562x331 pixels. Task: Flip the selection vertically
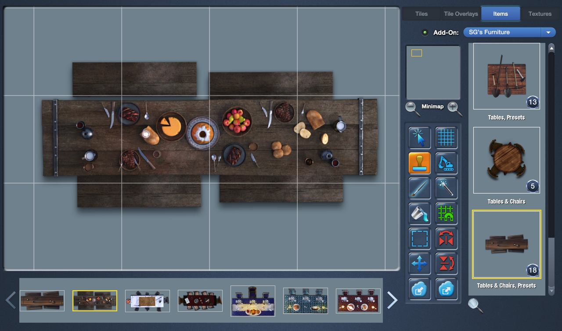(x=446, y=264)
